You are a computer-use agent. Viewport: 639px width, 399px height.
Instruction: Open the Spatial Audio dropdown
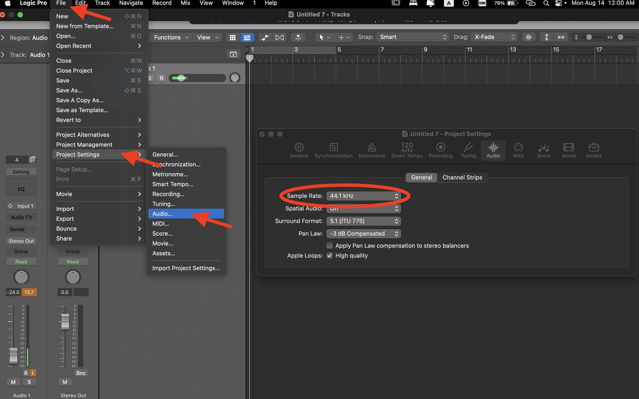click(x=364, y=209)
